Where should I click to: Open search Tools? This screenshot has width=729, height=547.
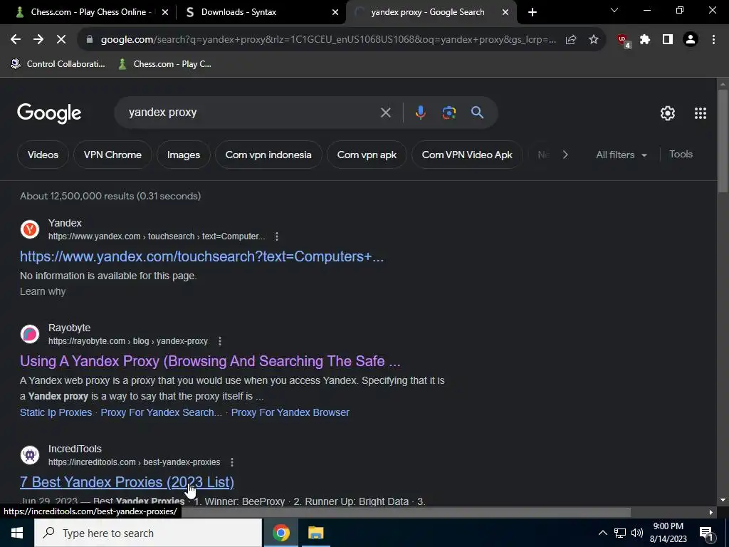681,154
